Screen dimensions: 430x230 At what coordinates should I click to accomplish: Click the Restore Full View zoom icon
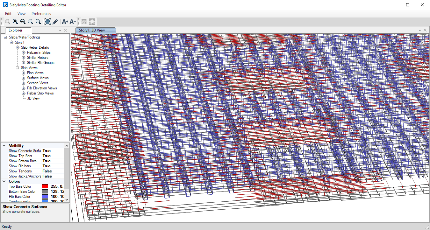[x=15, y=22]
